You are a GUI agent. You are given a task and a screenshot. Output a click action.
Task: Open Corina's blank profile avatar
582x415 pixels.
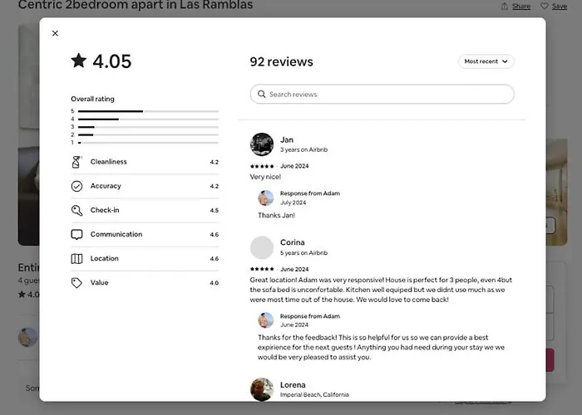tap(262, 247)
